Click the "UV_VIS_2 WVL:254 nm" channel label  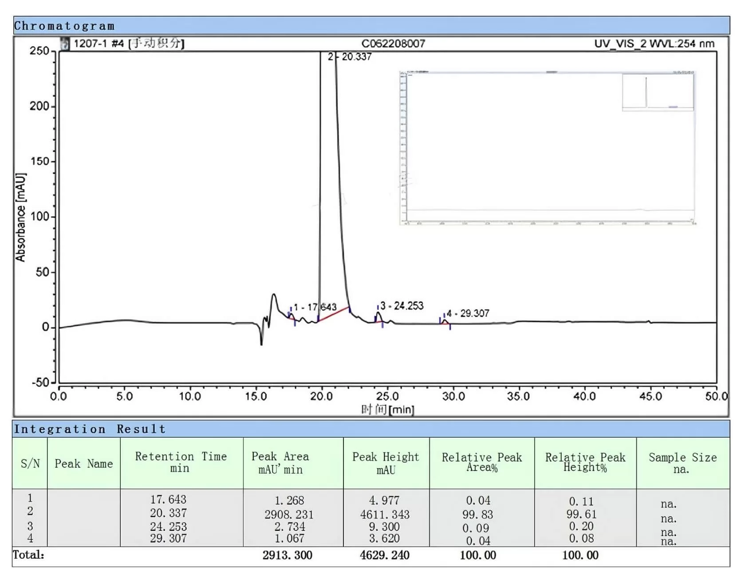click(x=654, y=43)
